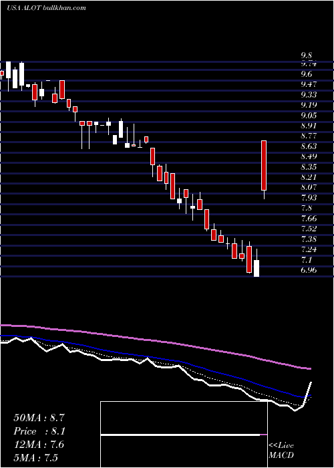This screenshot has height=468, width=334.
Task: Select the 8.91 price level label
Action: point(309,126)
